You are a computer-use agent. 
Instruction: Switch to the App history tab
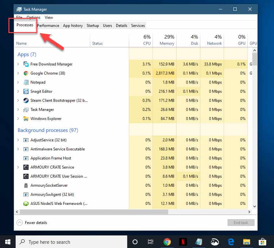(x=73, y=26)
